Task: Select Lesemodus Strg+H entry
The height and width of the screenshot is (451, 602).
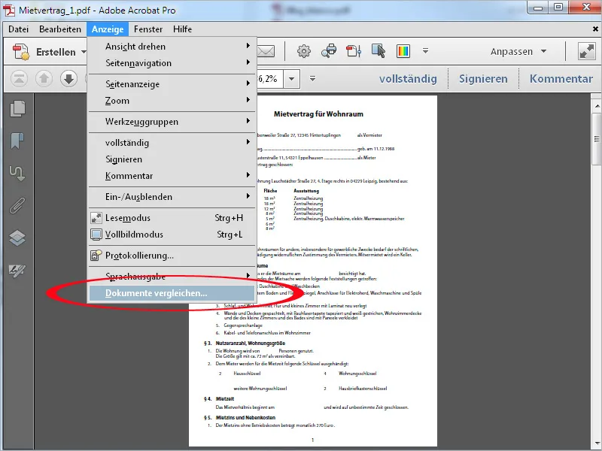Action: [172, 218]
